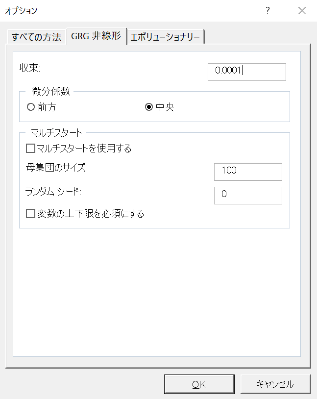Click the 母集団のサイズ field showing 100
The image size is (317, 399).
click(248, 172)
